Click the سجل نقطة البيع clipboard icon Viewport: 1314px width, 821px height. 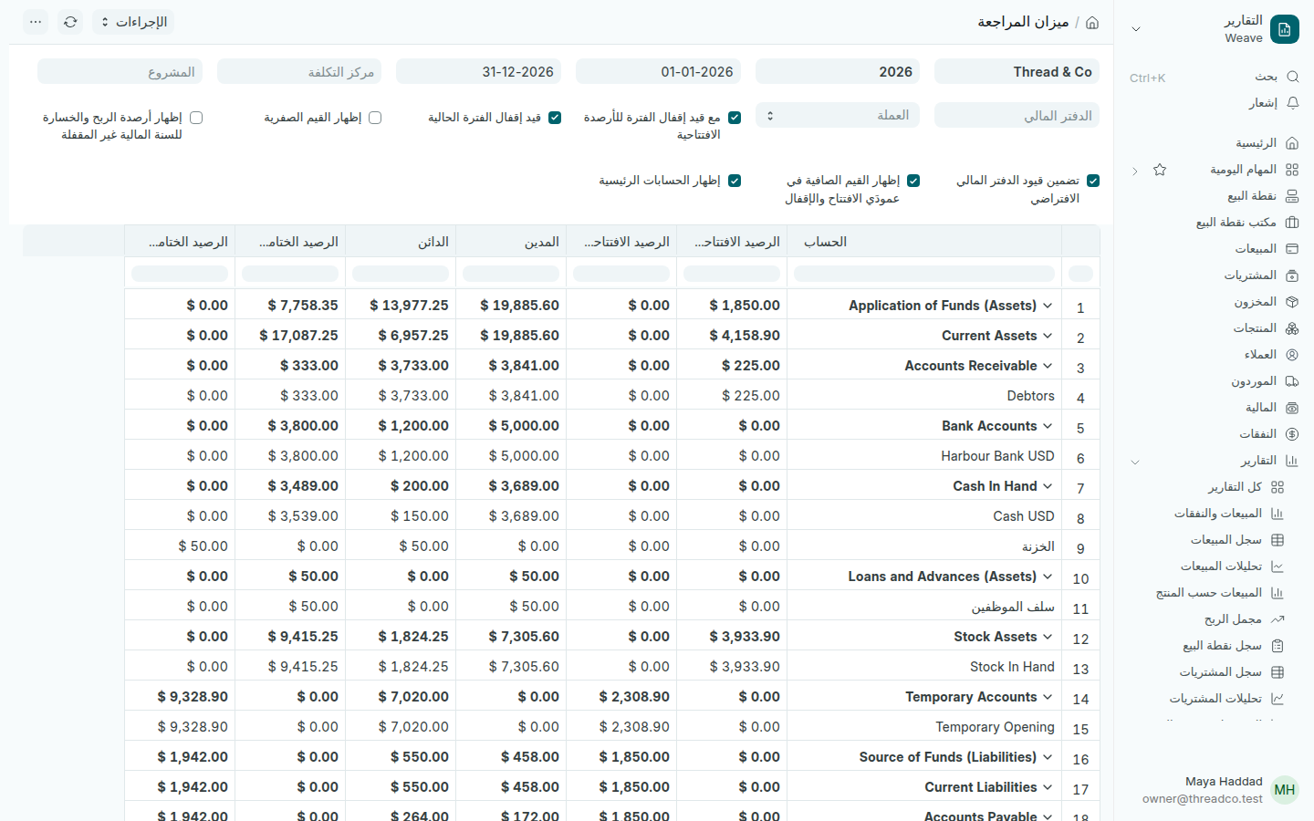pyautogui.click(x=1277, y=646)
